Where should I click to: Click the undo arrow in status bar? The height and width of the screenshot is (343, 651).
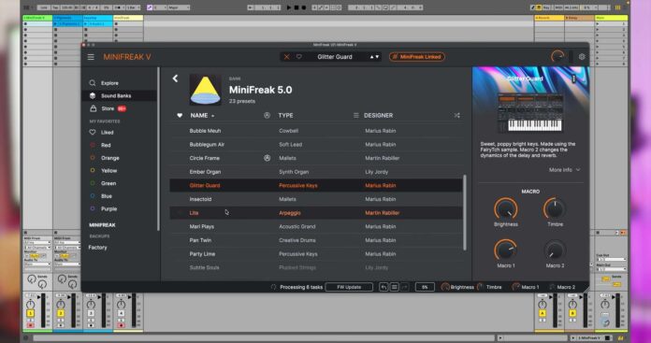point(383,287)
